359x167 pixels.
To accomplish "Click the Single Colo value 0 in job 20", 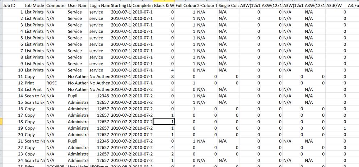I will pyautogui.click(x=228, y=134).
